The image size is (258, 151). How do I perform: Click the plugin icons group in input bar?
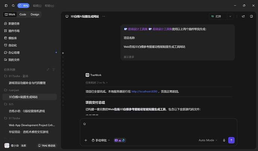120,140
